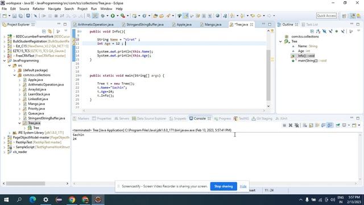The image size is (364, 205).
Task: Switch to ArithmeticOperation.java editor tab
Action: [x=96, y=24]
